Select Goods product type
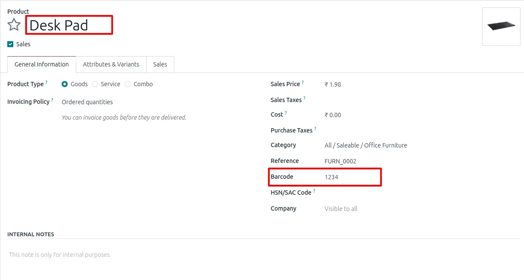Image resolution: width=524 pixels, height=280 pixels. (x=65, y=84)
